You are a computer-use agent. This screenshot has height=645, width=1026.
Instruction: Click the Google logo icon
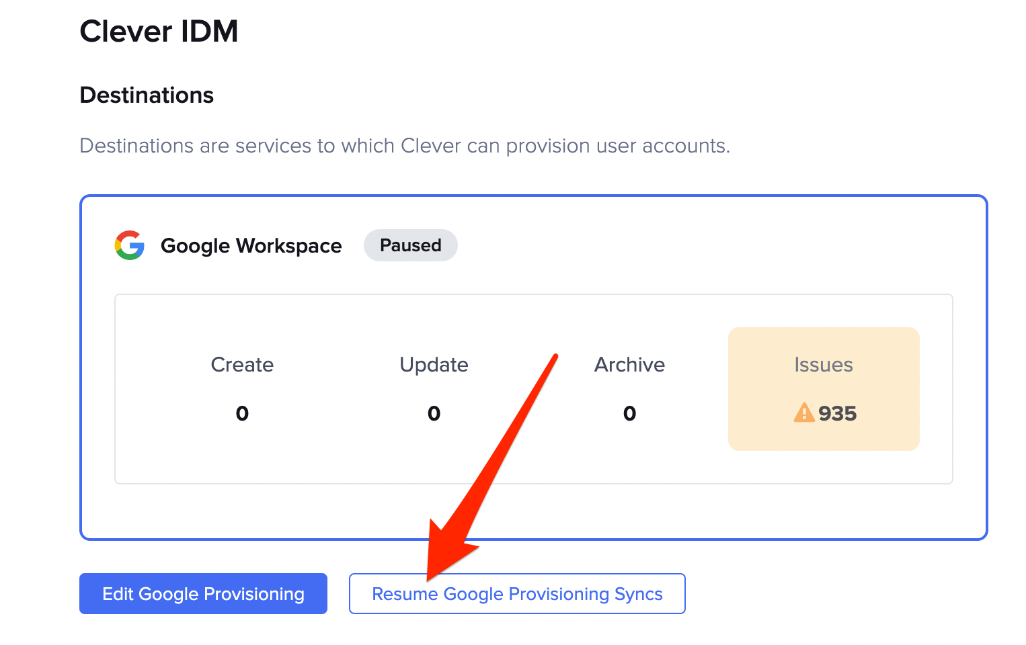pos(130,245)
